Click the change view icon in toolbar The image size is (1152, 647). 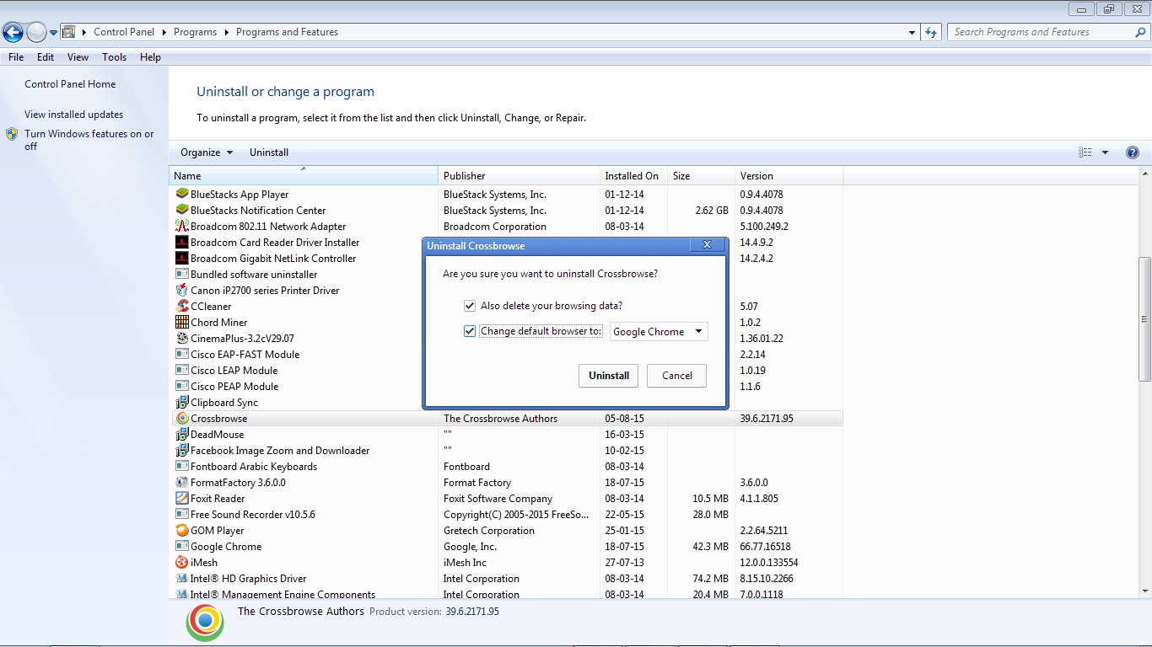coord(1085,152)
